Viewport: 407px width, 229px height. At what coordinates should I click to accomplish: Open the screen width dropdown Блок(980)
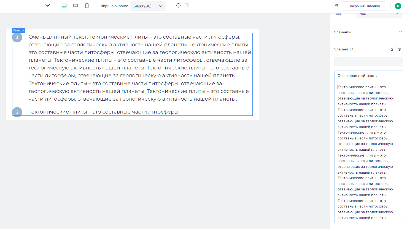[x=148, y=6]
